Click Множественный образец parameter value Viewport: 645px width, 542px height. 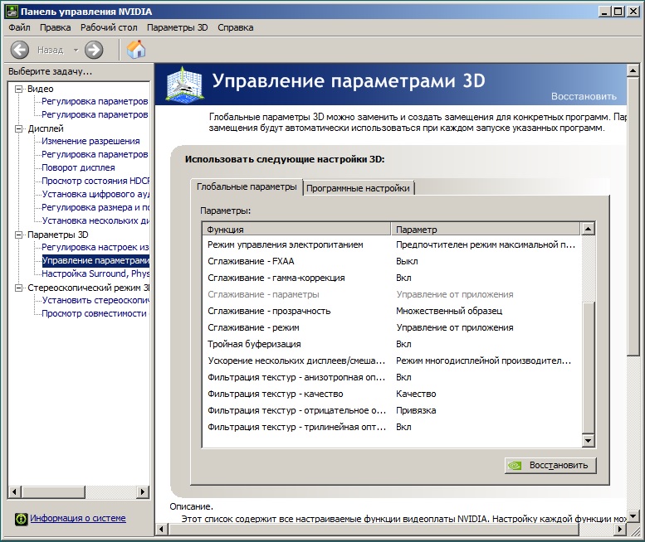click(449, 311)
